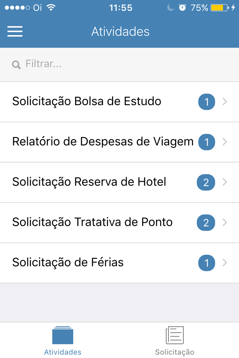Open Solicitação Reserva de Hotel item

(119, 182)
